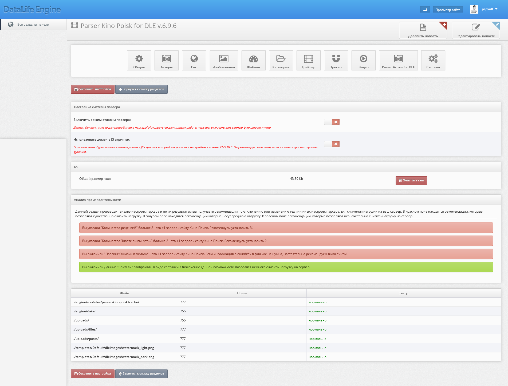508x386 pixels.
Task: Select the ./engine/data/ file row
Action: [286, 311]
